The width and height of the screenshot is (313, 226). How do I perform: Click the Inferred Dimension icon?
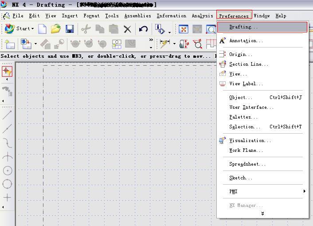tap(164, 44)
